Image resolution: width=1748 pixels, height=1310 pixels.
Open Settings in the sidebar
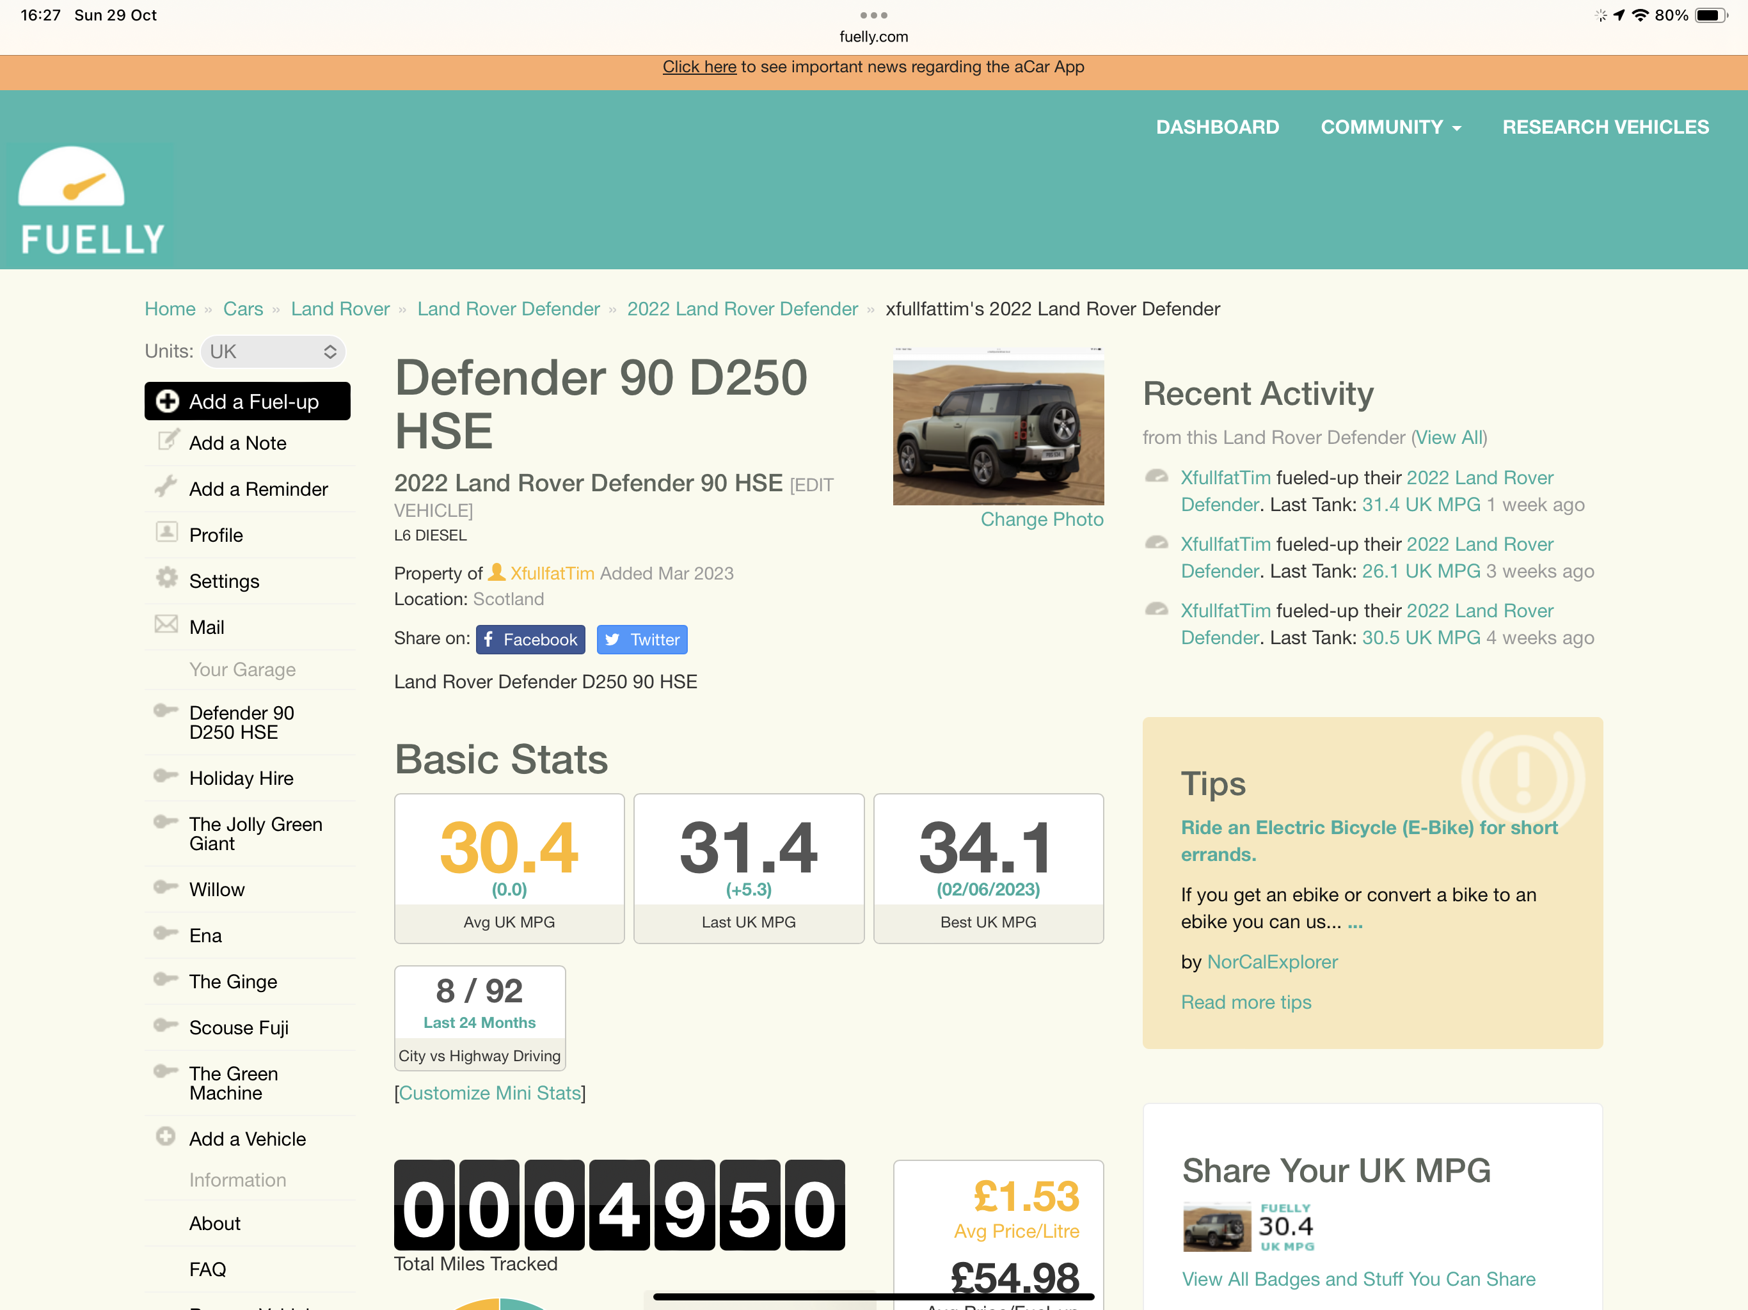click(225, 581)
